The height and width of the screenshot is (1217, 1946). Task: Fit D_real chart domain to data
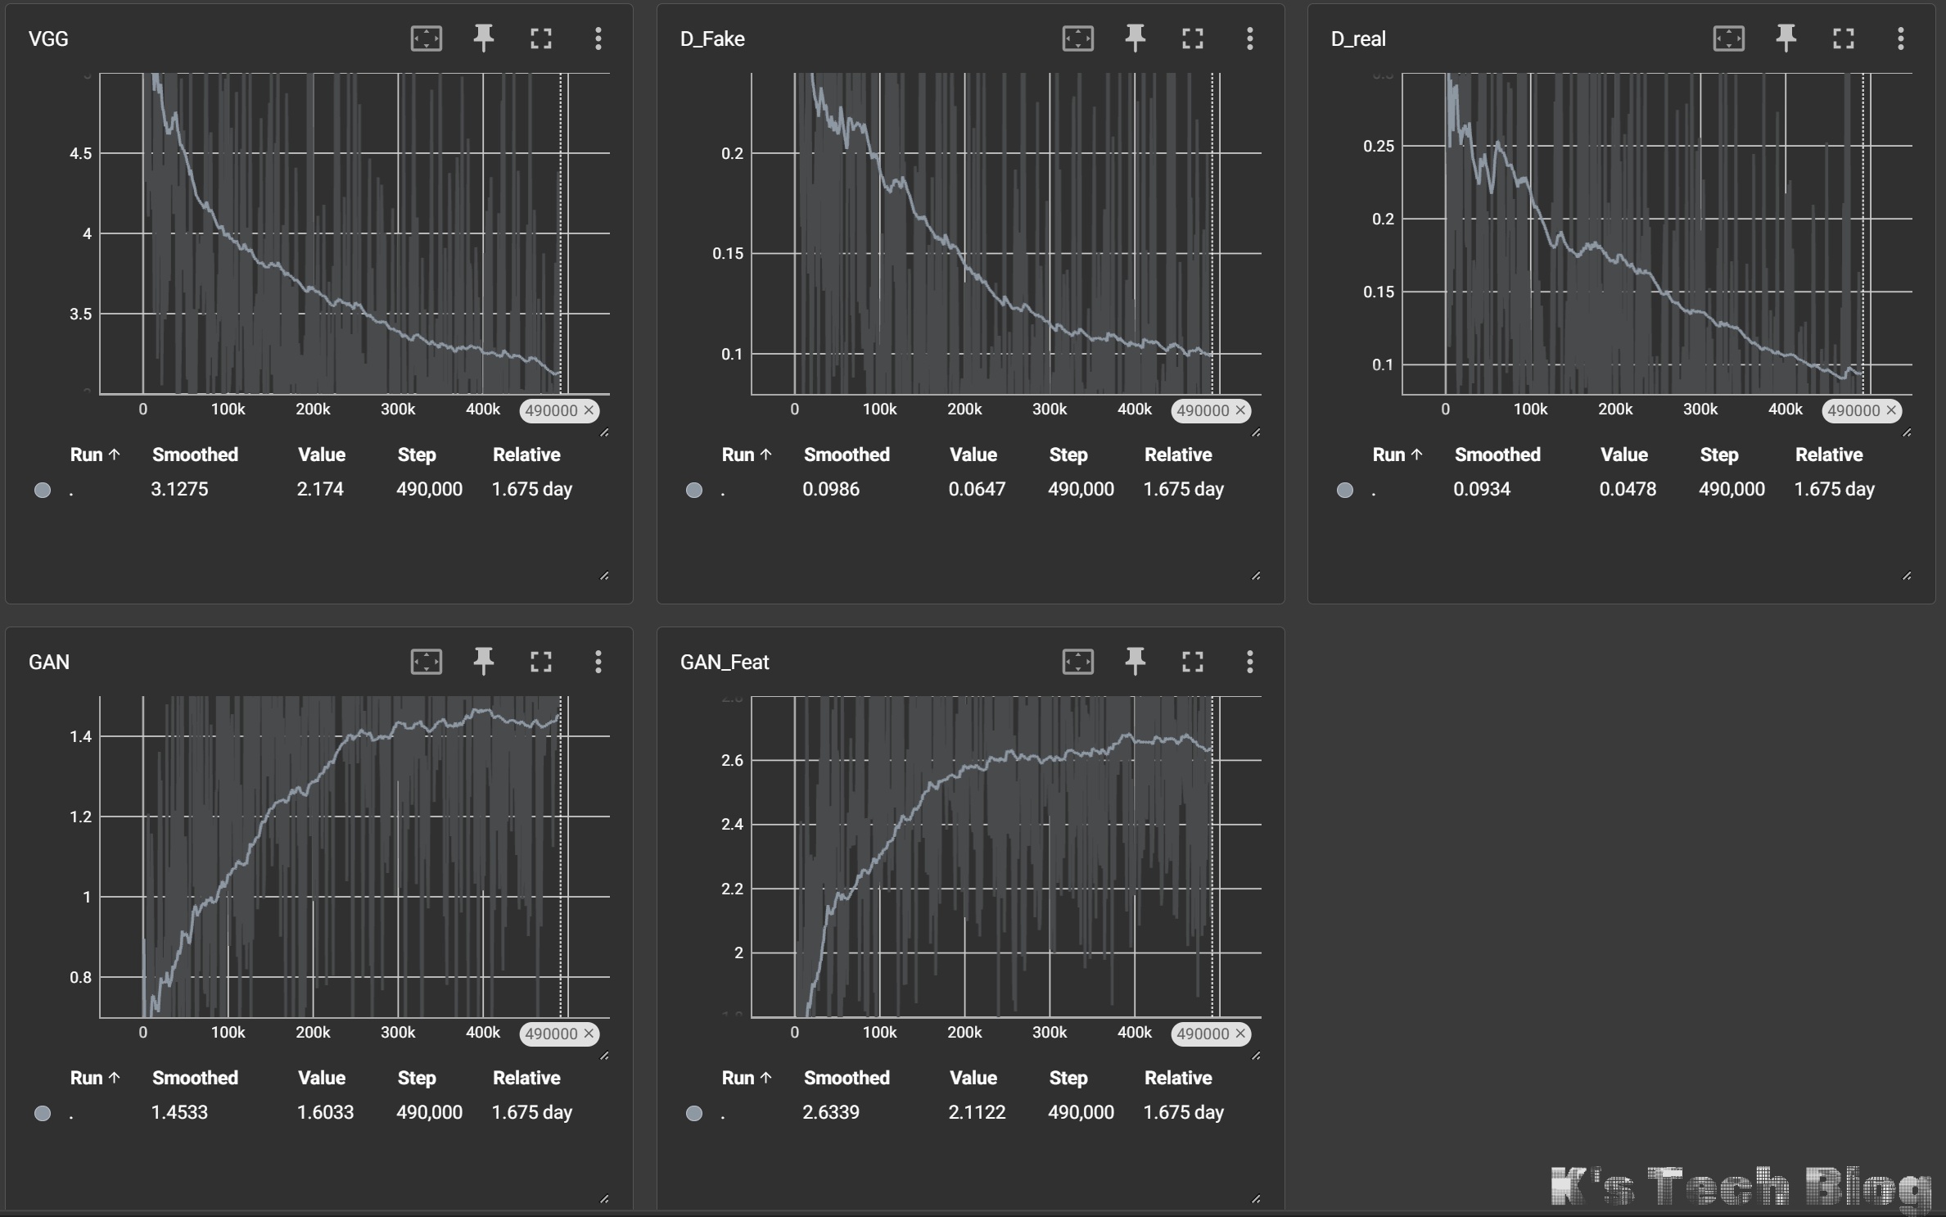(1728, 38)
